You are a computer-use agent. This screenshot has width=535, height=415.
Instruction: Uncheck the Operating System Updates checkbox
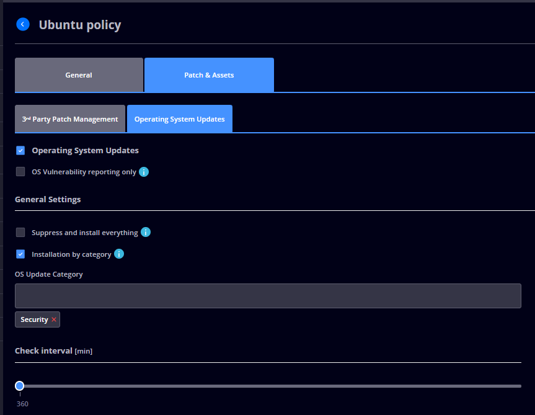tap(20, 151)
